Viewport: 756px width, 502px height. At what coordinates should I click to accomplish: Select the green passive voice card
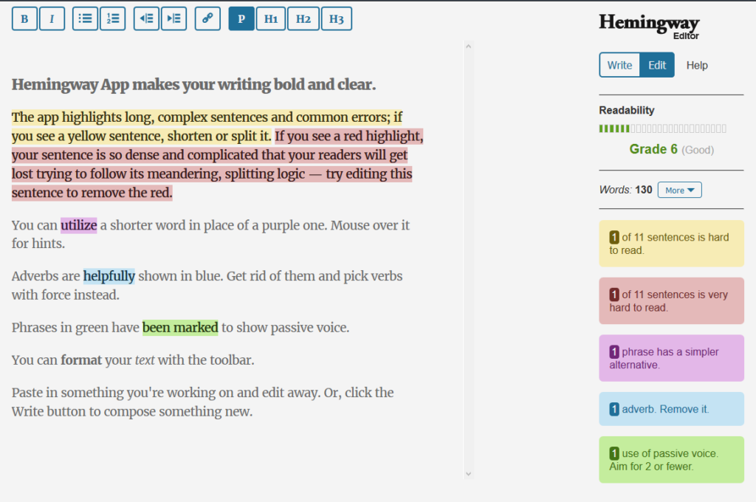(x=672, y=460)
